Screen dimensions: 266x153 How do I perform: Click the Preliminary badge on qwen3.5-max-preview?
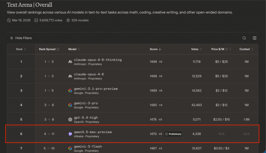173,134
